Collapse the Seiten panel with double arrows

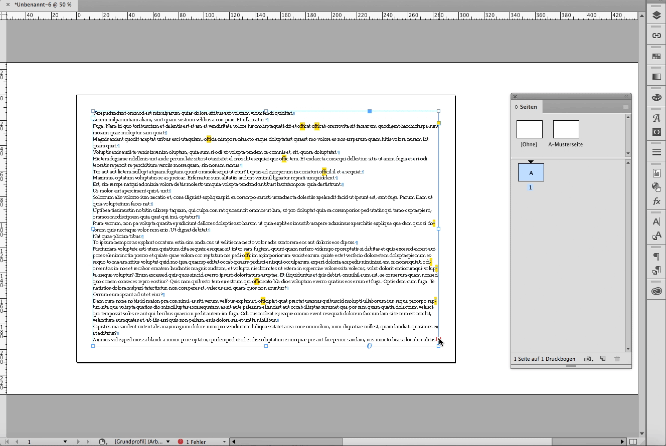click(626, 97)
